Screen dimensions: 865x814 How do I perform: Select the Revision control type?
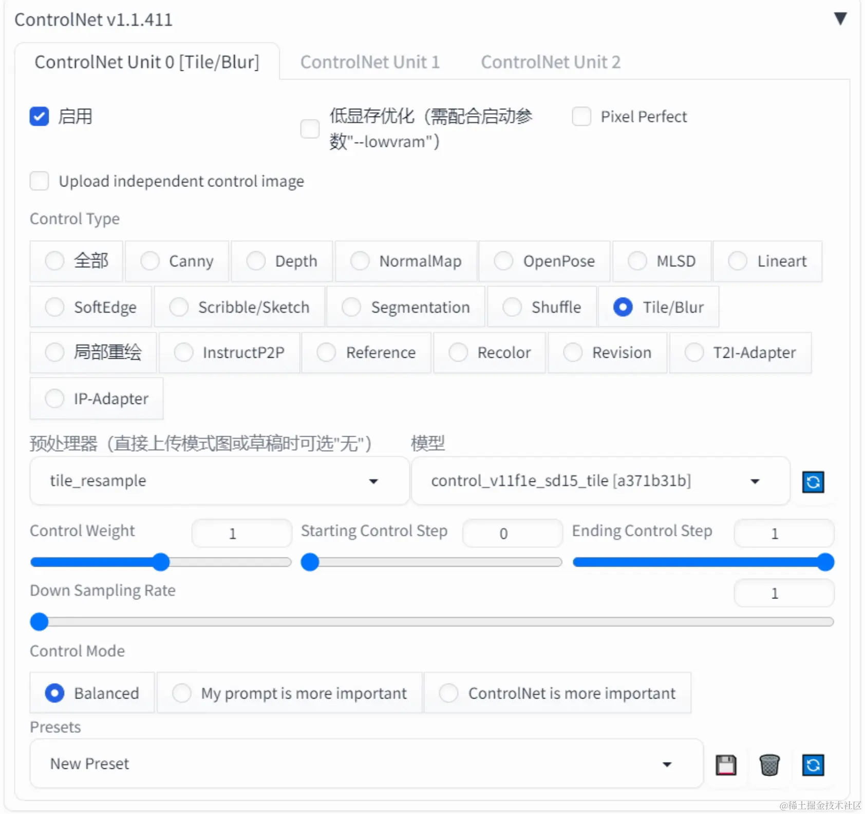tap(608, 353)
